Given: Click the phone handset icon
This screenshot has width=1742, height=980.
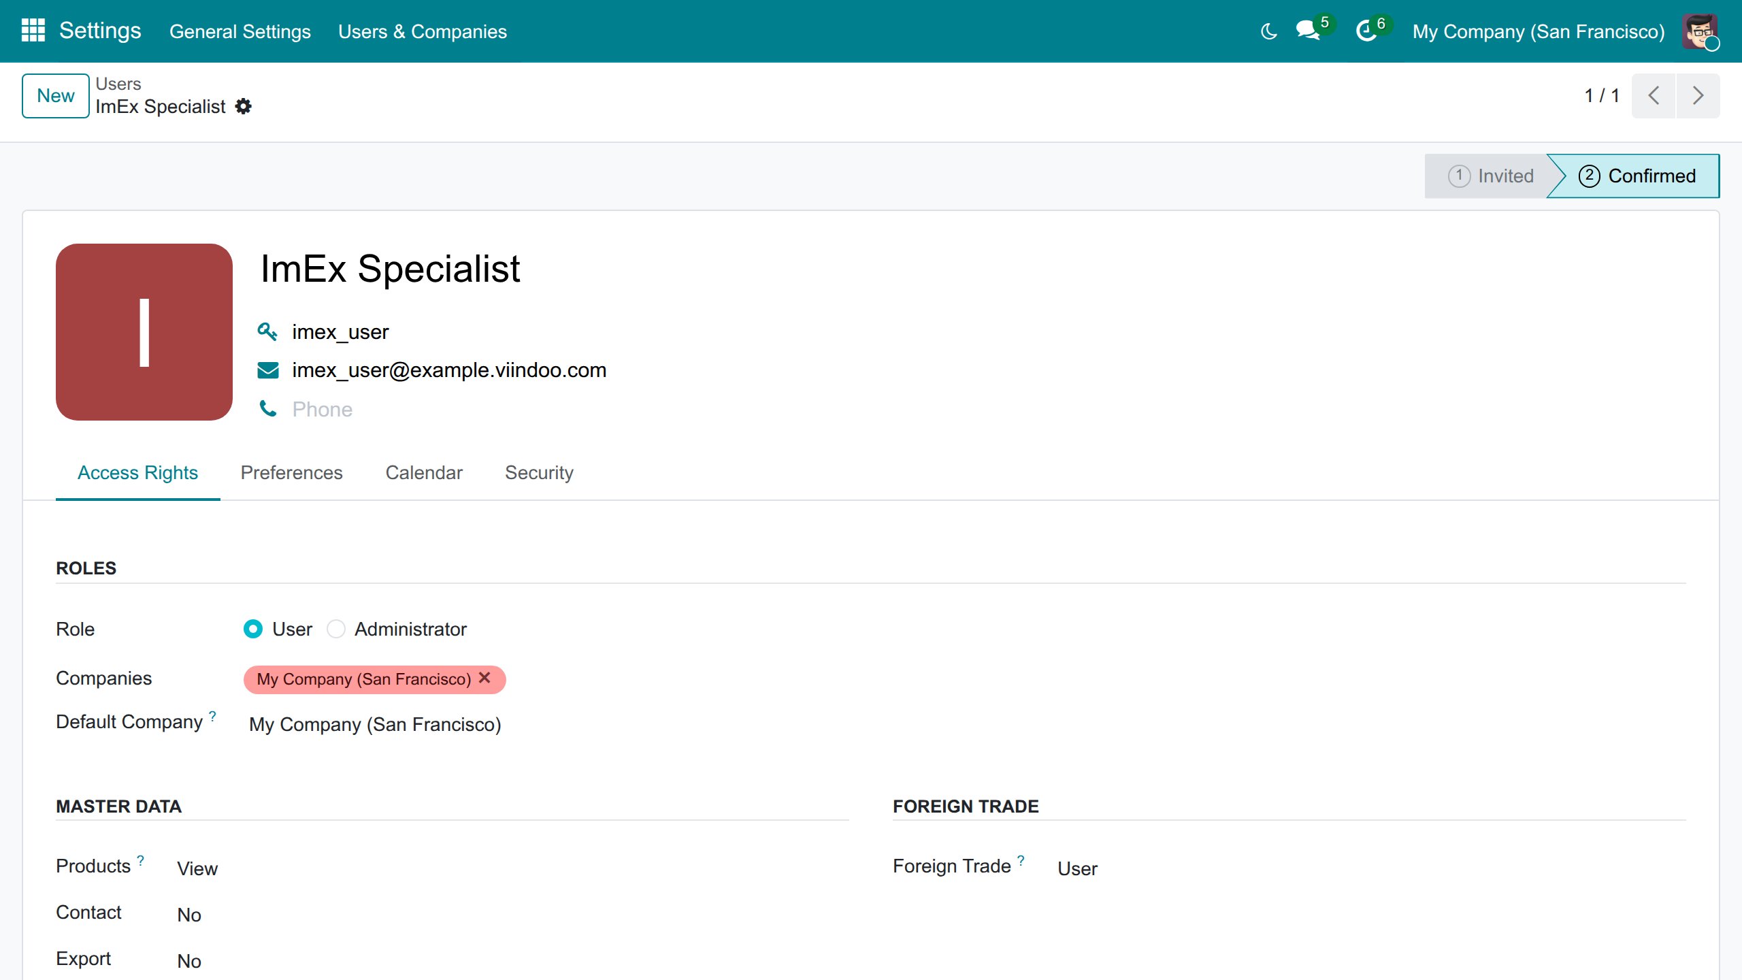Looking at the screenshot, I should click(268, 409).
